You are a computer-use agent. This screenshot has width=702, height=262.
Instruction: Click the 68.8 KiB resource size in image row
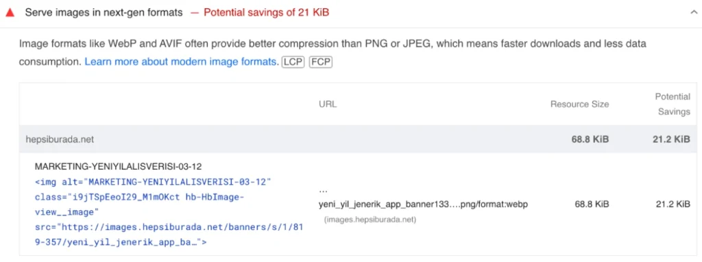click(592, 205)
